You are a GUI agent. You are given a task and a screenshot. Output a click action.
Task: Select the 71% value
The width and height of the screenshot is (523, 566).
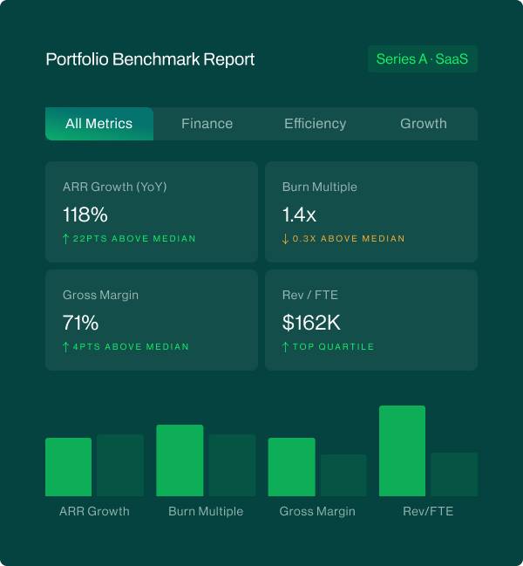(80, 323)
